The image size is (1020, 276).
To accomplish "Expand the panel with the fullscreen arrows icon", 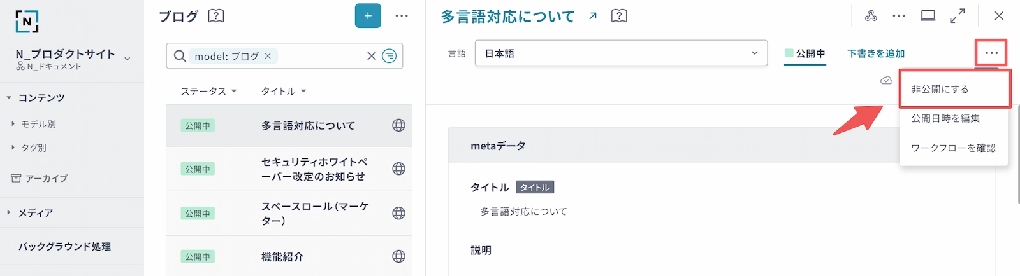I will point(957,16).
